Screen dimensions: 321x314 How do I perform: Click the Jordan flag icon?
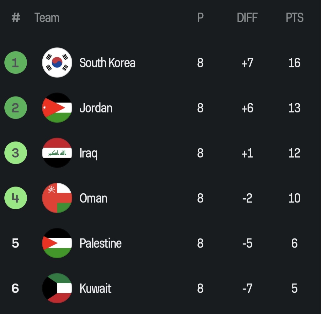(57, 108)
